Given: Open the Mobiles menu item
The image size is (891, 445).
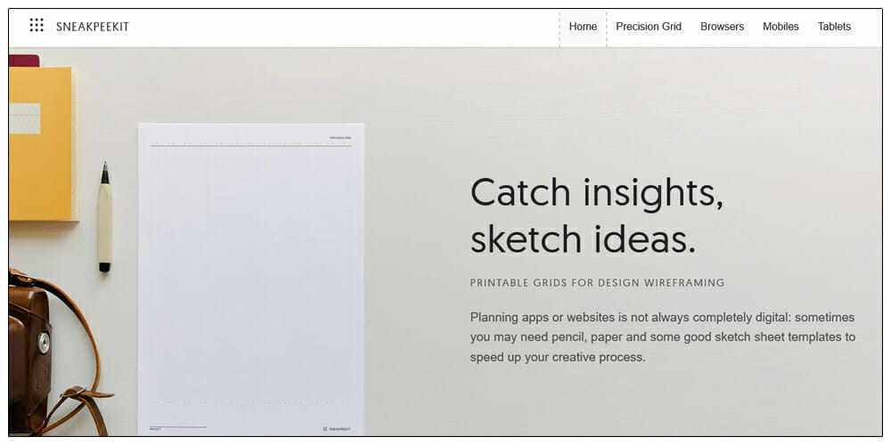Looking at the screenshot, I should coord(781,27).
